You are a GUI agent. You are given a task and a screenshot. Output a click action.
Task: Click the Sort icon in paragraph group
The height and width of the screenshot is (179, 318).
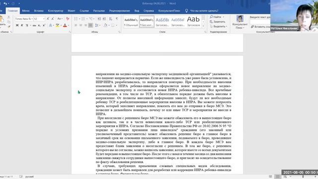coord(111,19)
